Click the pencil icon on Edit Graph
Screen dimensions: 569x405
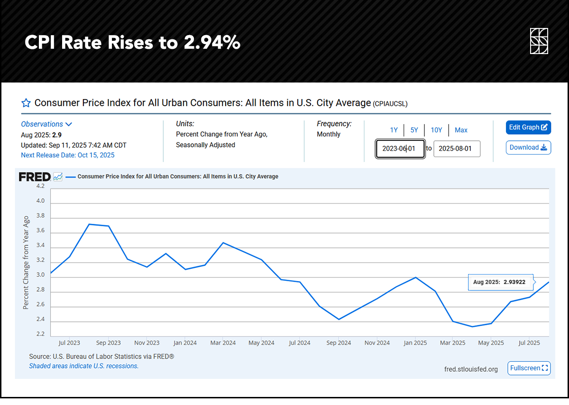[544, 127]
